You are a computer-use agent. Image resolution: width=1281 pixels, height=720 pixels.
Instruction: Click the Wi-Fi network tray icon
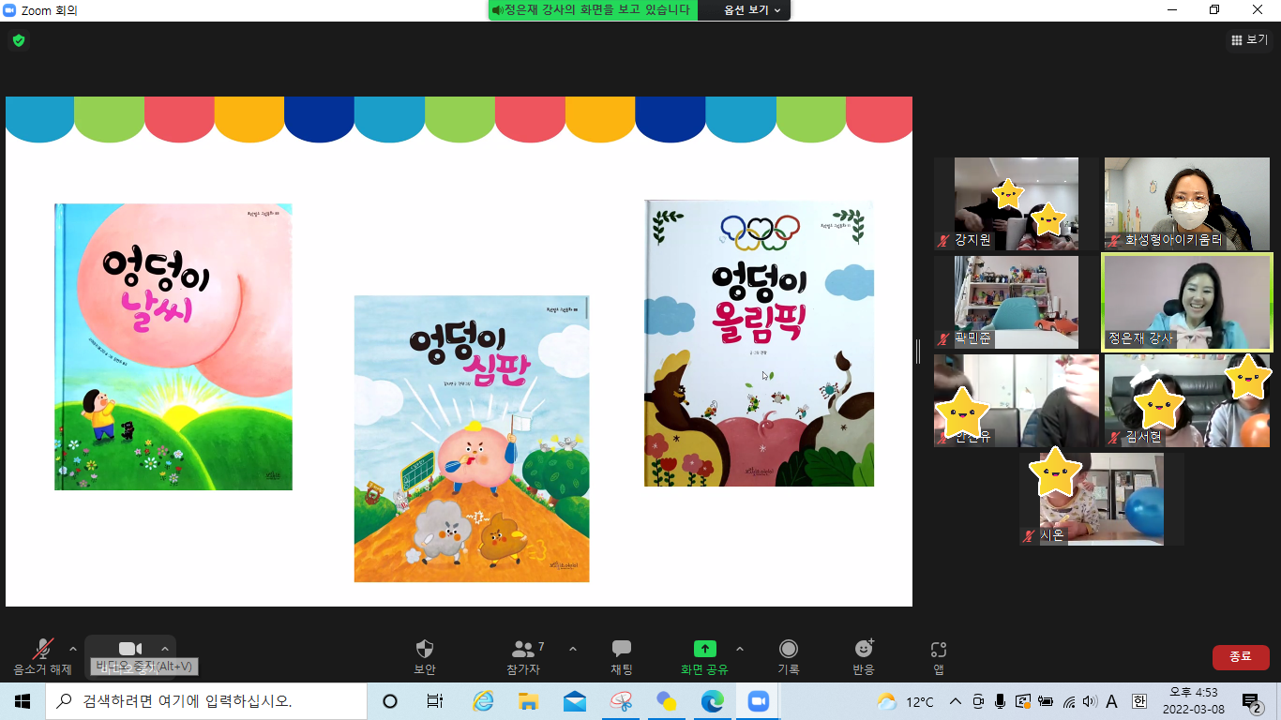point(1068,701)
